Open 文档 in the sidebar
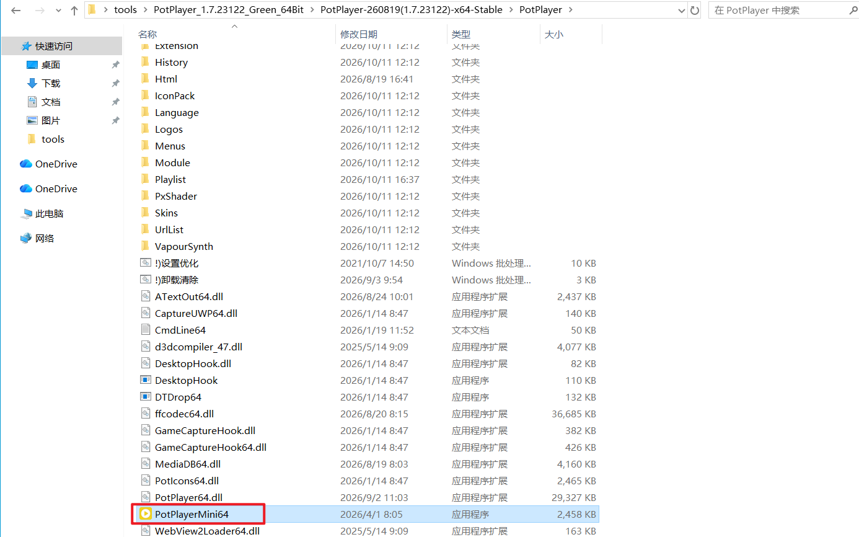859x537 pixels. (x=51, y=102)
